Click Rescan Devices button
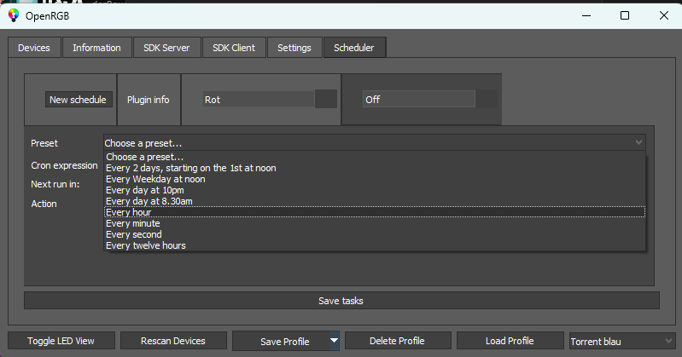 173,341
